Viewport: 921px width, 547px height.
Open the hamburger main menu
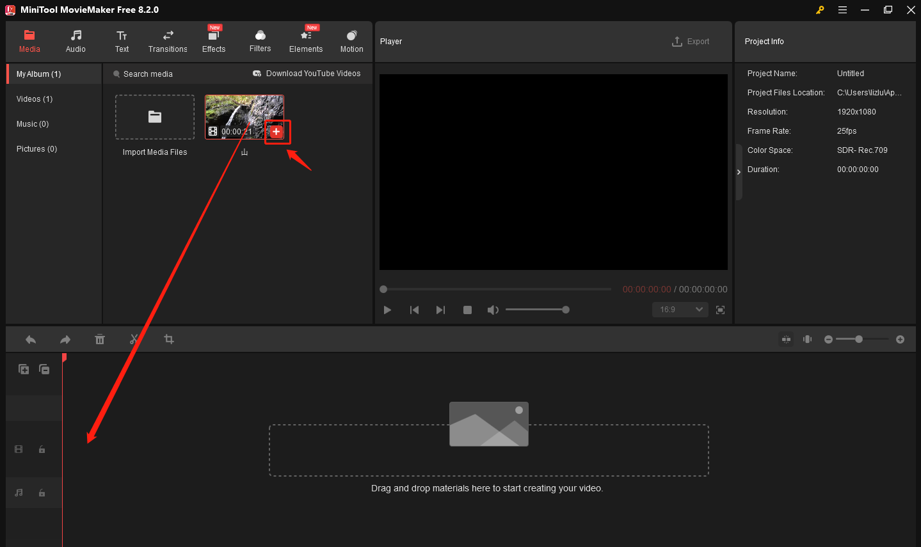(x=843, y=10)
